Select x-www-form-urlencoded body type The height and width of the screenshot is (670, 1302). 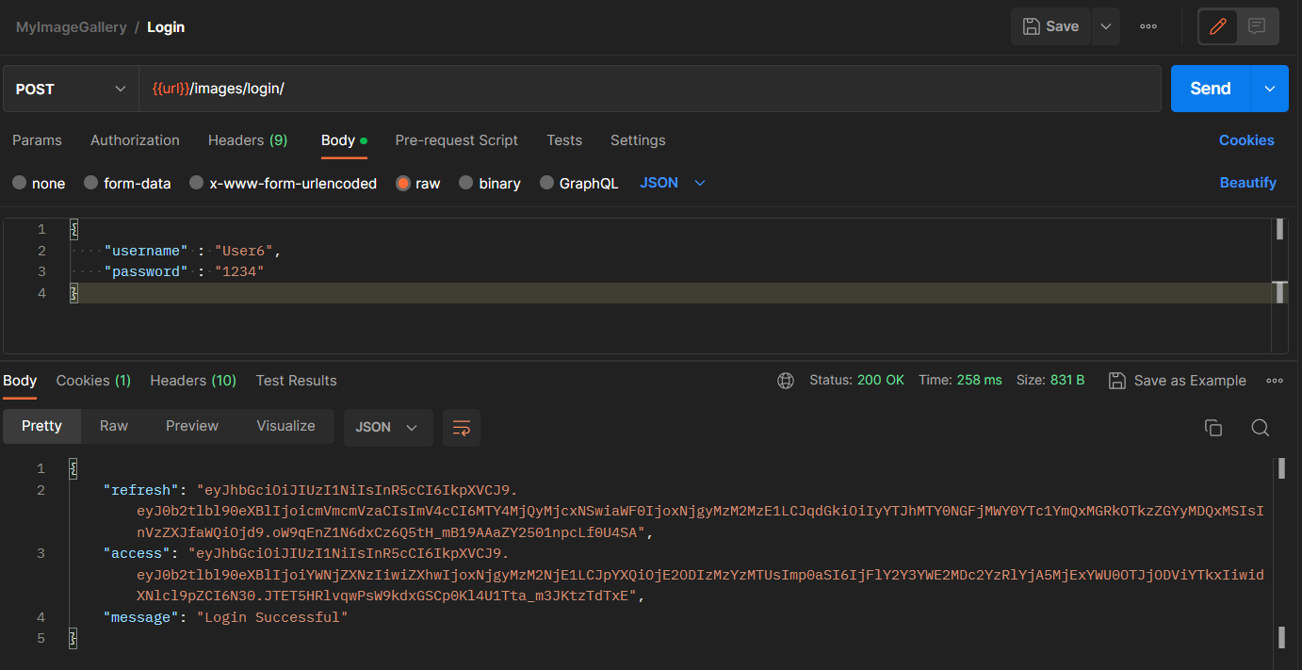pos(283,184)
